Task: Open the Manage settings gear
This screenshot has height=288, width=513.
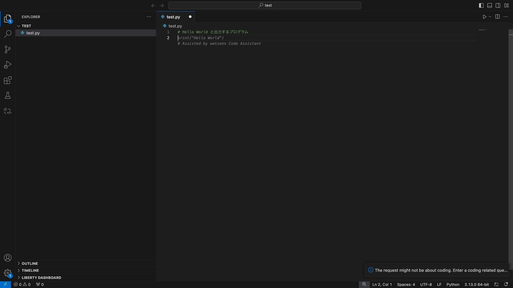Action: [8, 273]
